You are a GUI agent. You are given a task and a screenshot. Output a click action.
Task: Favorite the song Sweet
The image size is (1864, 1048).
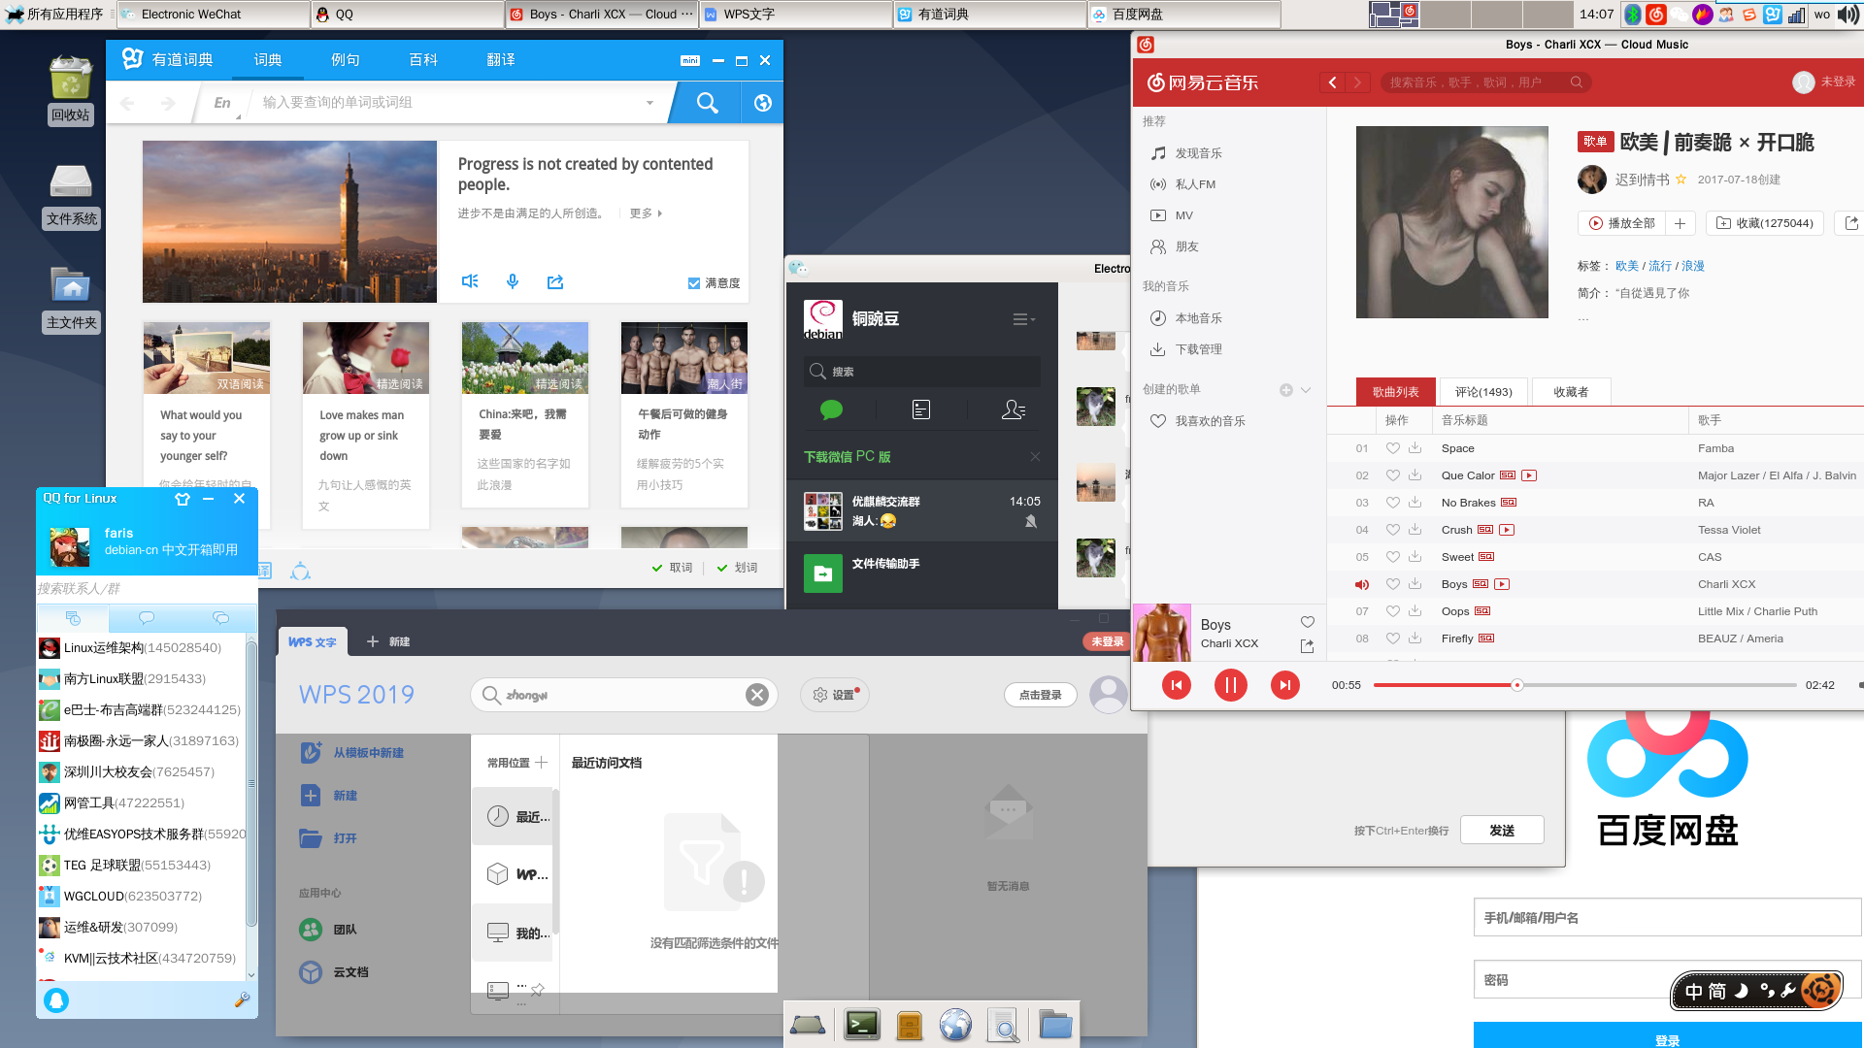[1392, 557]
